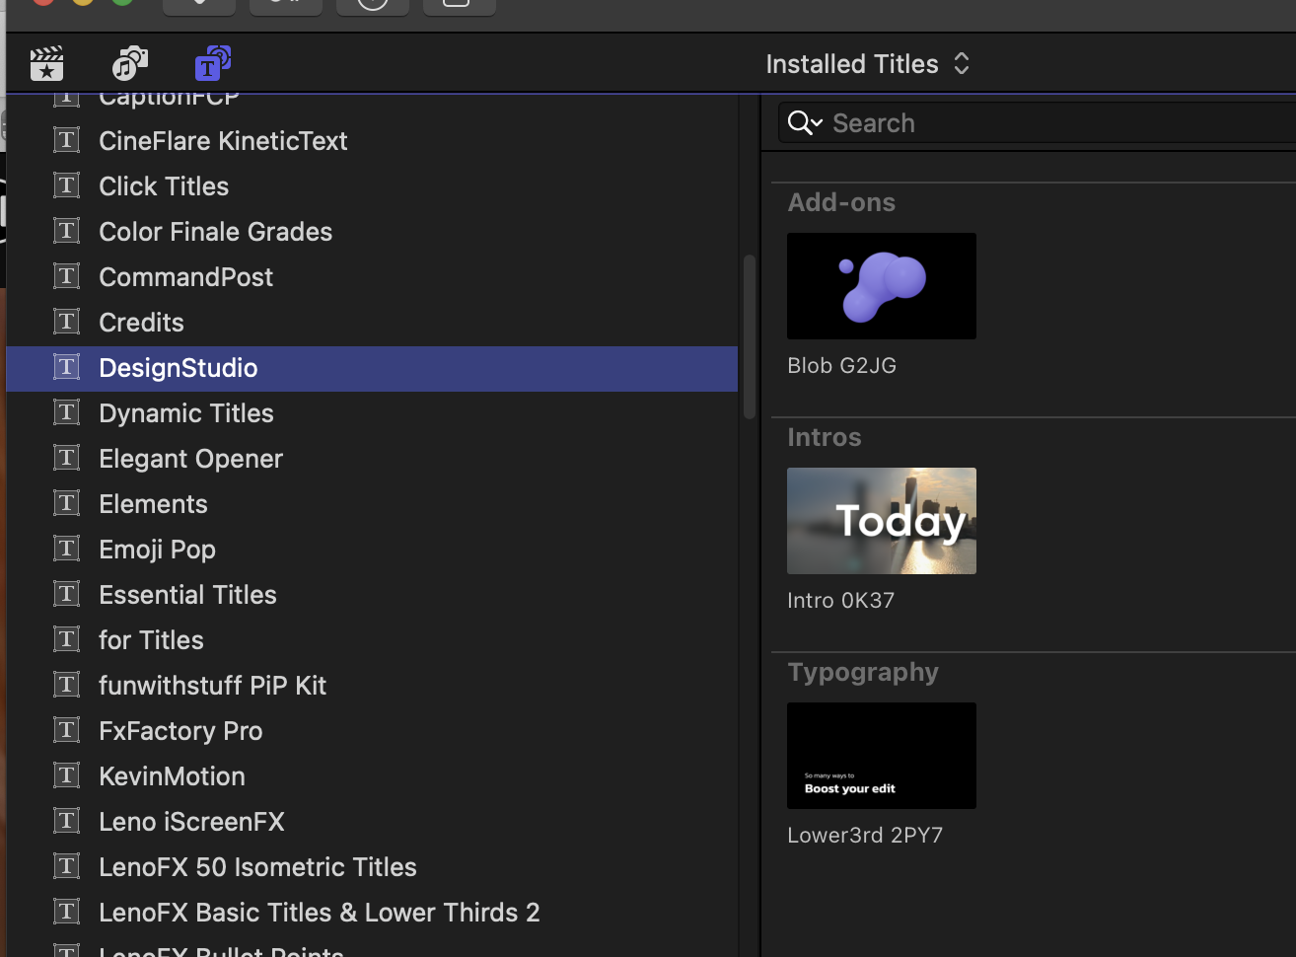Select the Intro 0K37 Today thumbnail
This screenshot has width=1296, height=957.
[x=881, y=521]
